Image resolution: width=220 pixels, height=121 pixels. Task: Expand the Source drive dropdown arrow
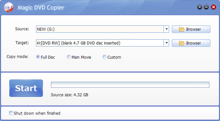pos(166,29)
